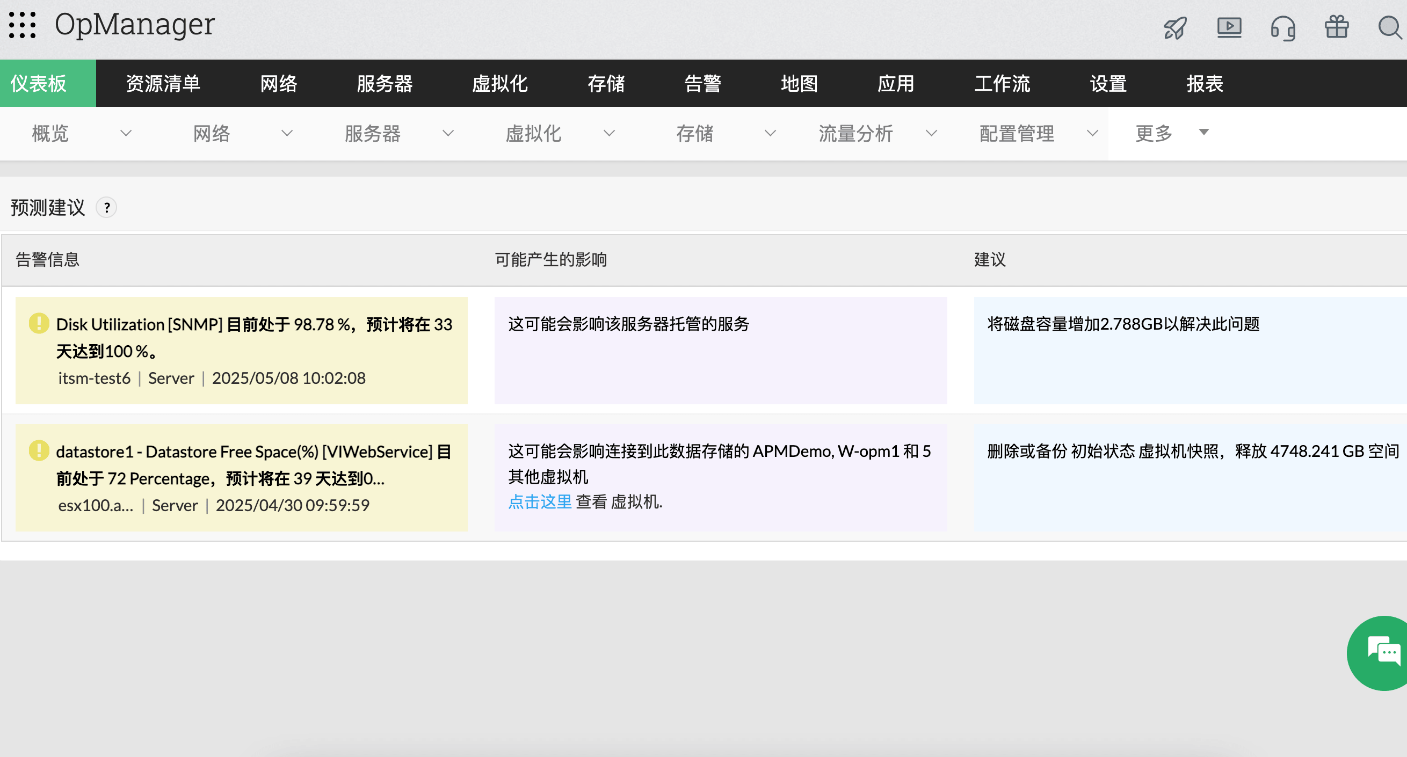Open the datastore1 Datastore Free Space alarm
This screenshot has width=1407, height=757.
click(254, 465)
